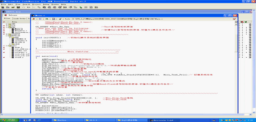
Task: Select OS_CFG.H in project tree
Action: [x=20, y=42]
